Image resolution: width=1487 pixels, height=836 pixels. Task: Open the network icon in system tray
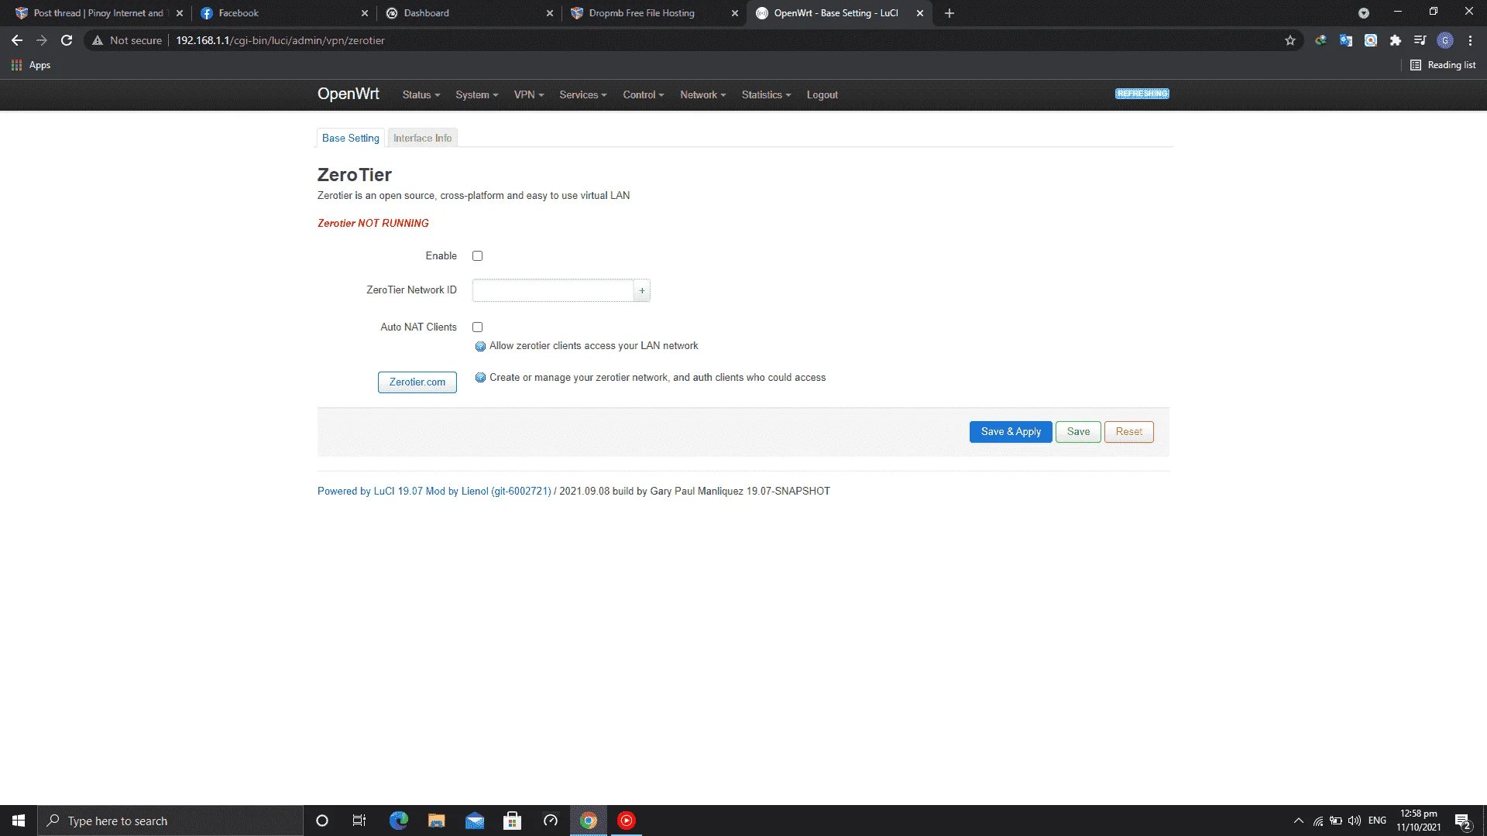click(x=1317, y=821)
